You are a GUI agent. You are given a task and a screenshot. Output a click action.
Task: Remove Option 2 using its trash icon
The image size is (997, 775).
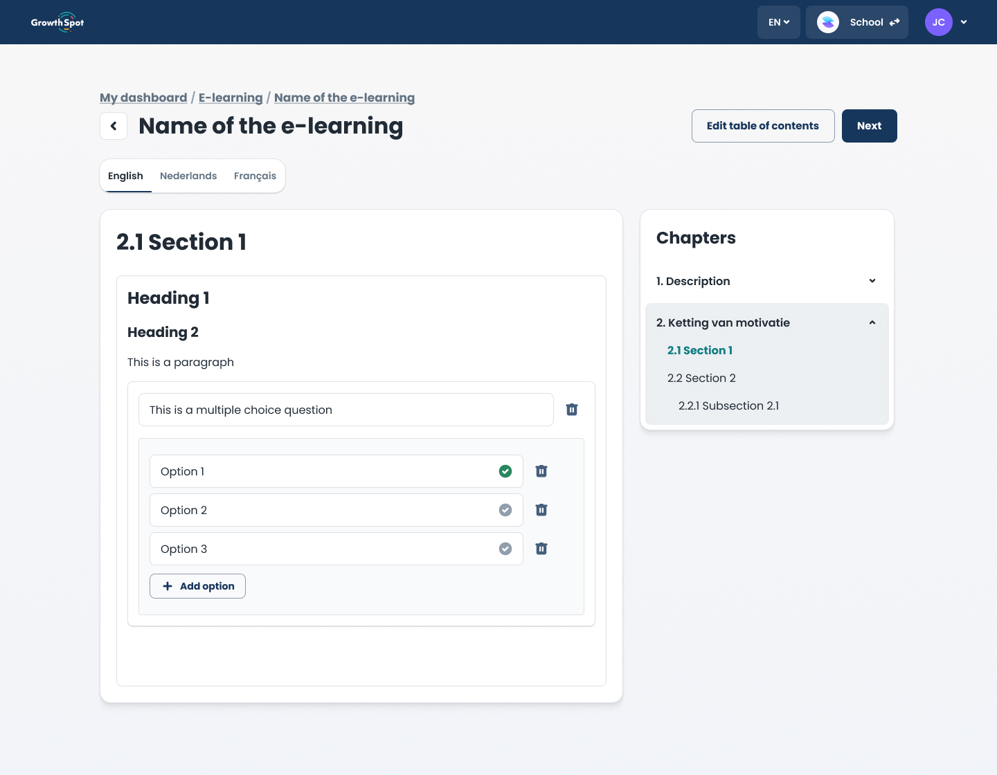pos(541,510)
